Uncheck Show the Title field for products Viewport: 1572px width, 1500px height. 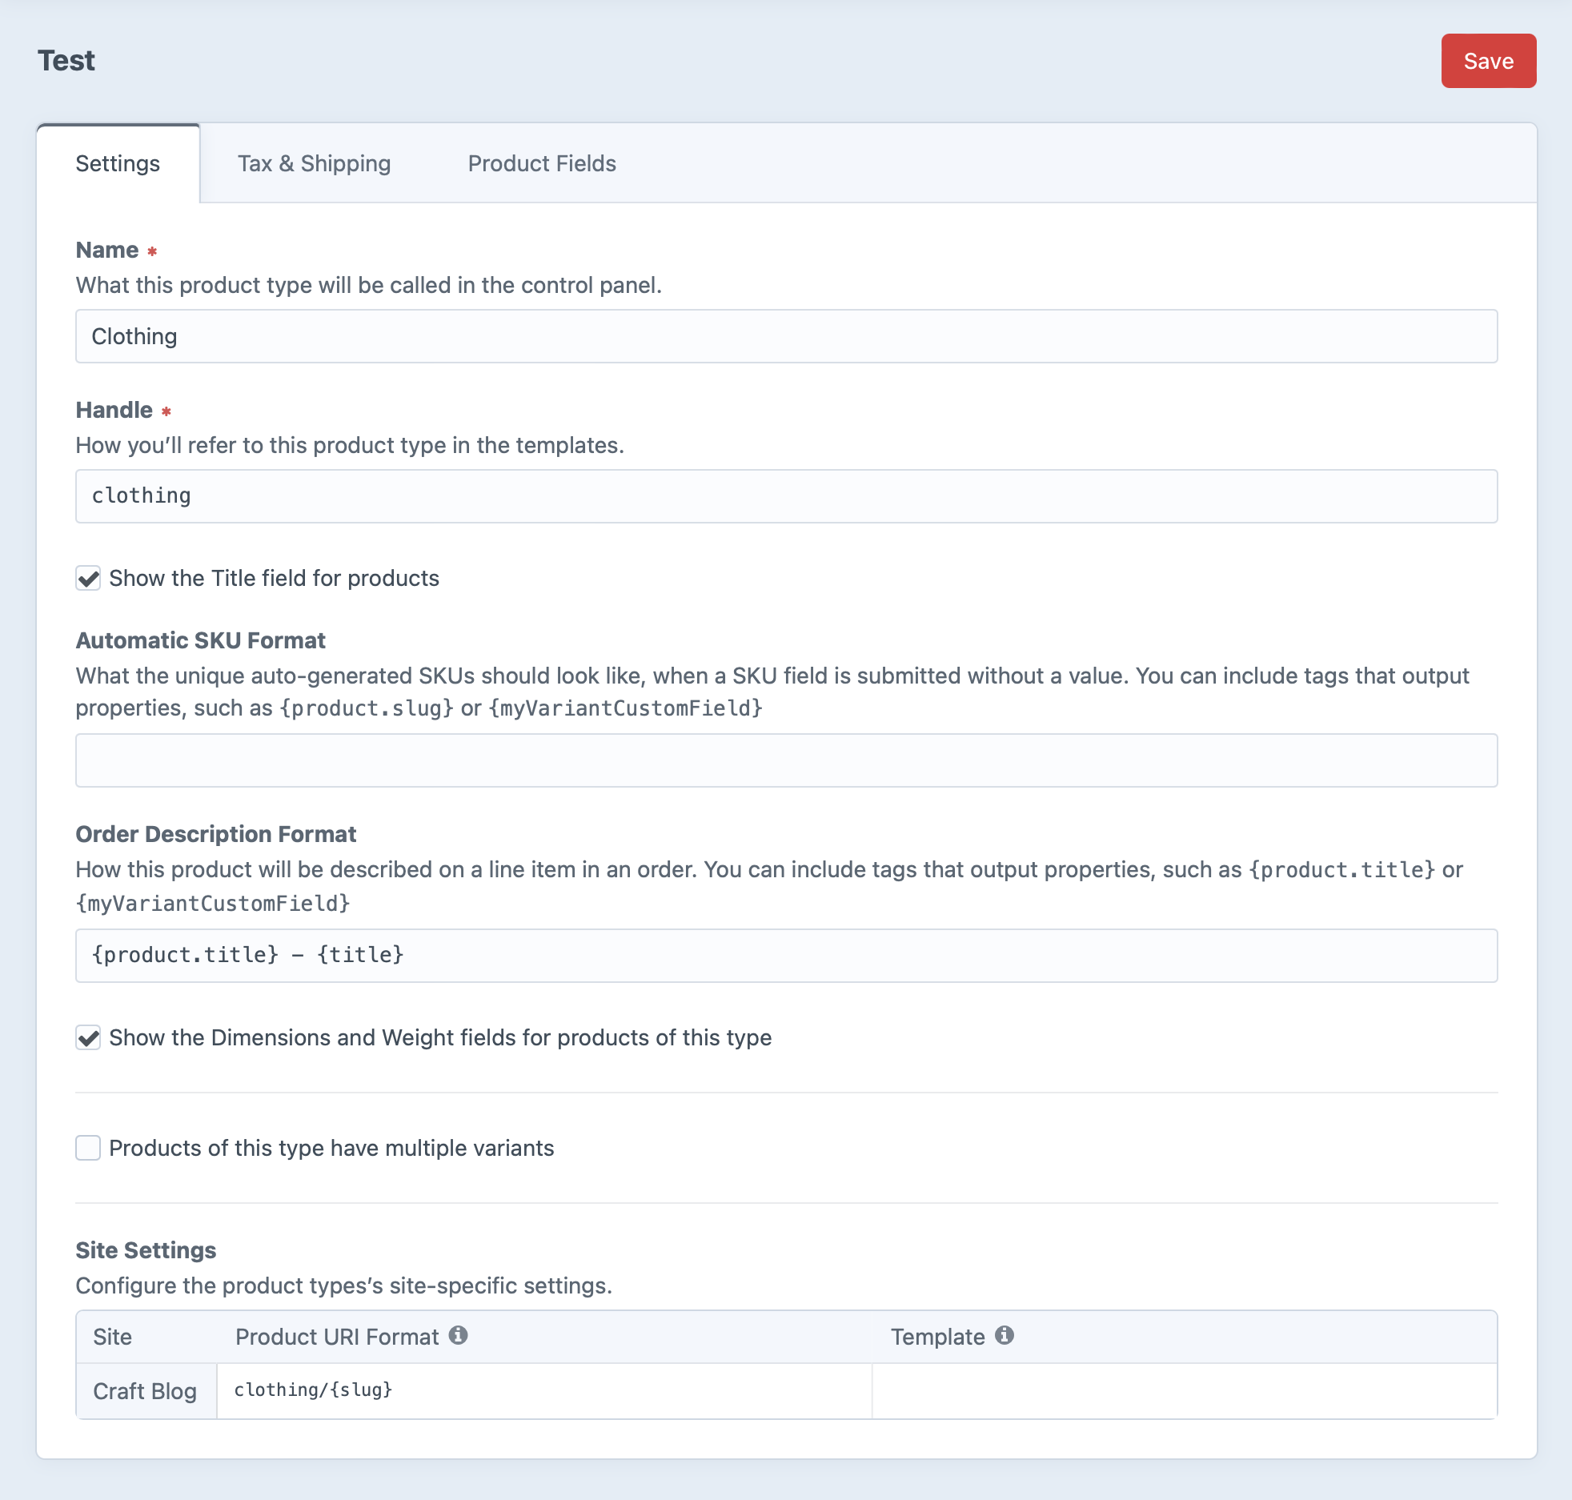(x=88, y=578)
